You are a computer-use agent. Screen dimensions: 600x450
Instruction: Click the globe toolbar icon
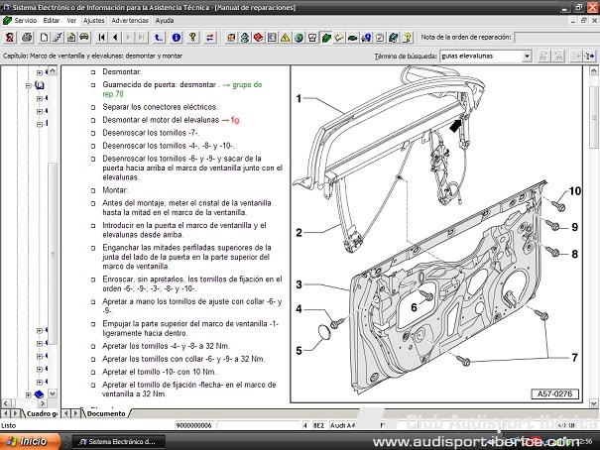coord(299,37)
